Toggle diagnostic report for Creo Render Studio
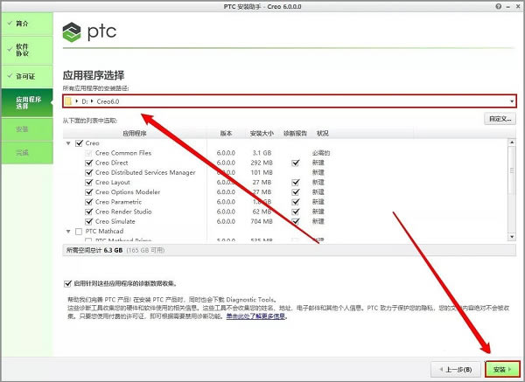The height and width of the screenshot is (382, 525). coord(296,212)
